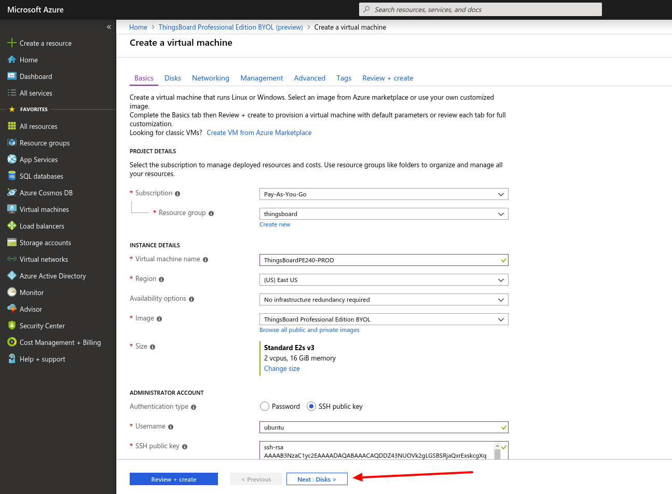Click the Home house icon in sidebar
672x494 pixels.
(x=11, y=60)
